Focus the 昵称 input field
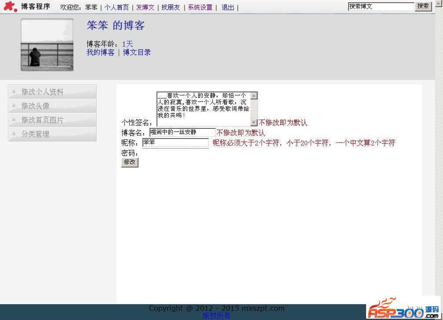Image resolution: width=443 pixels, height=320 pixels. (x=175, y=142)
